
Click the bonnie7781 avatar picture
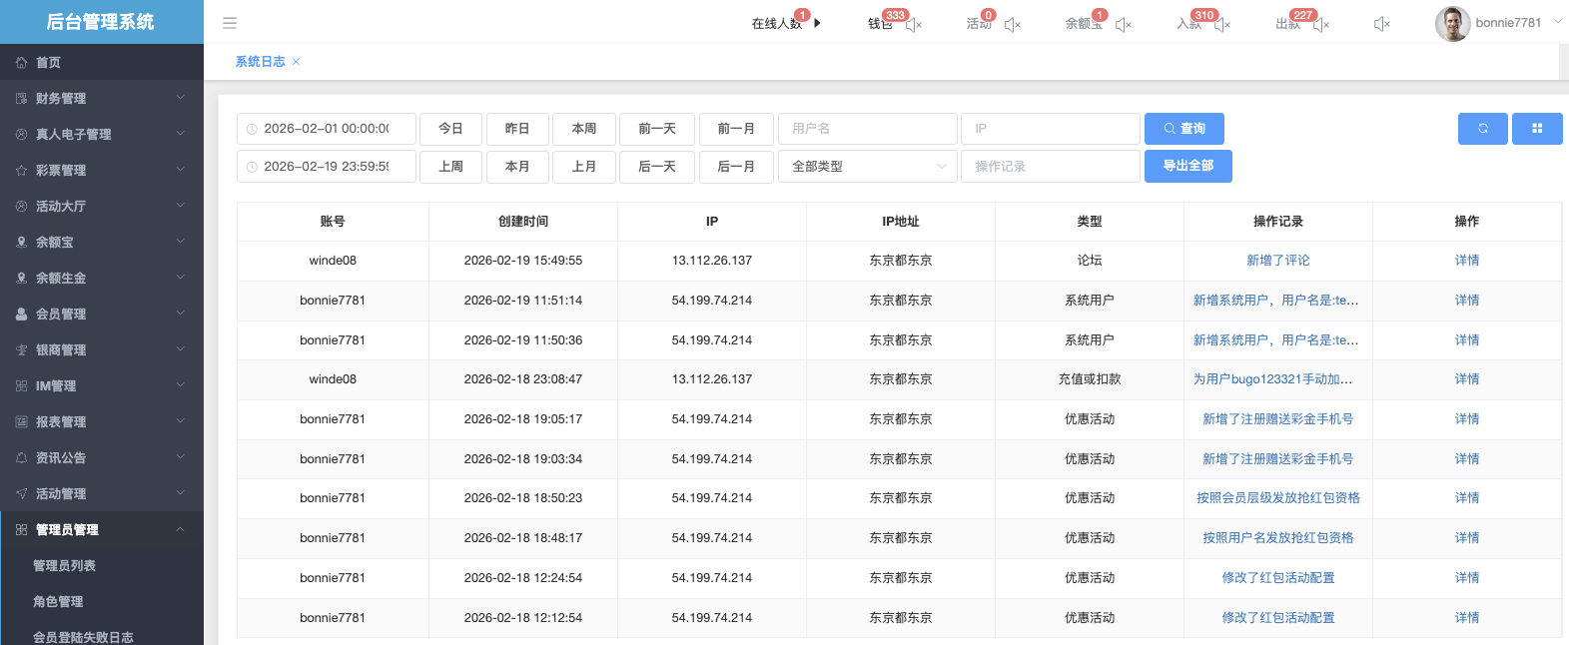click(1452, 23)
